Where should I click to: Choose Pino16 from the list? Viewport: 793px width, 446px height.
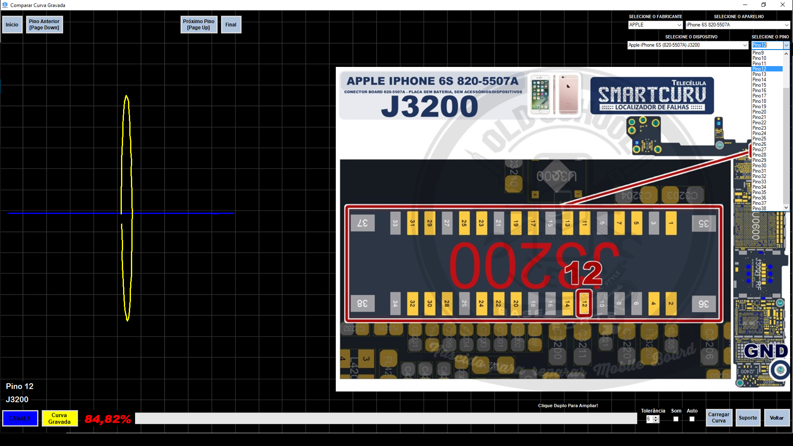[x=767, y=90]
